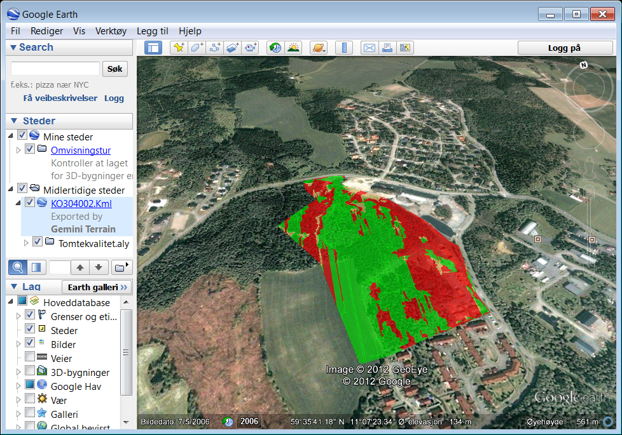Image resolution: width=622 pixels, height=435 pixels.
Task: Collapse the Steder panel
Action: (x=13, y=121)
